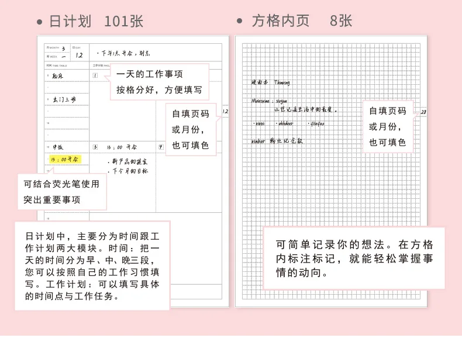Click the 'filofax' bullet item
The image size is (462, 338).
point(316,124)
